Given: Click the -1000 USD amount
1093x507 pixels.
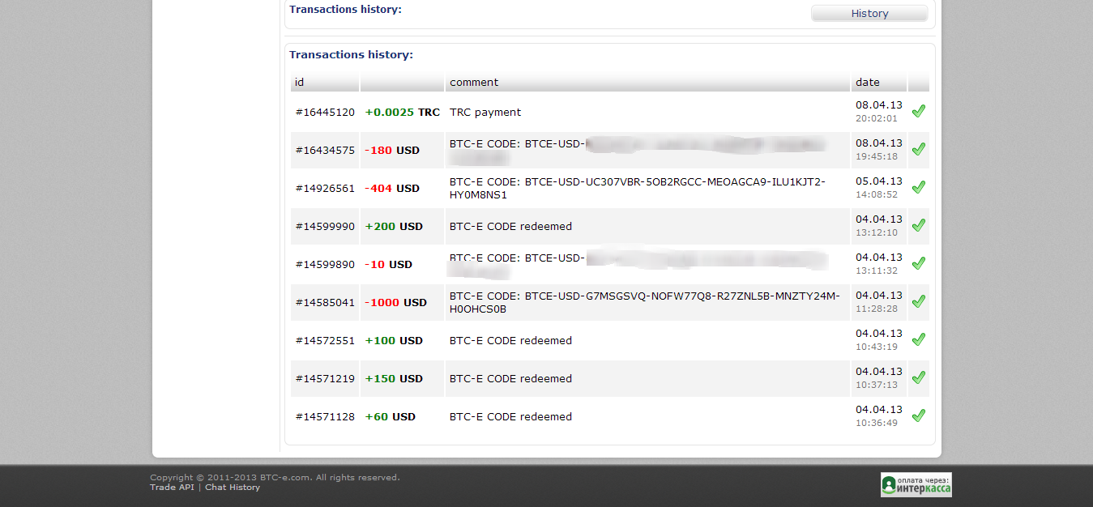Looking at the screenshot, I should (396, 303).
